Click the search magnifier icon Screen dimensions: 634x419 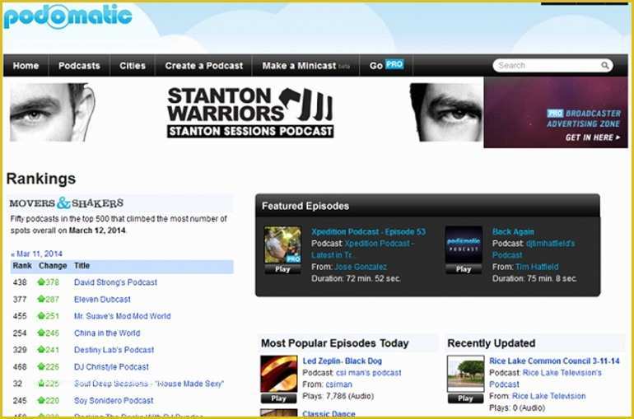click(604, 66)
